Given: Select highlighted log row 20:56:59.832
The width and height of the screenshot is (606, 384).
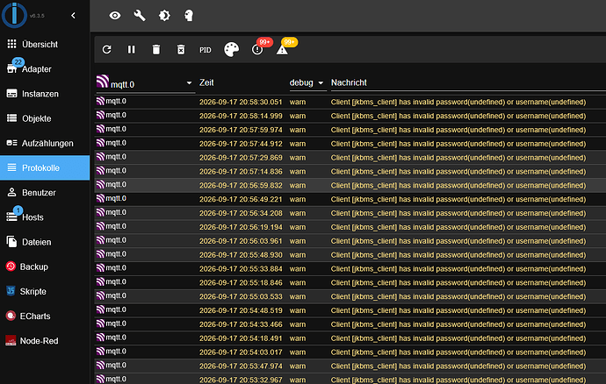Looking at the screenshot, I should 350,185.
